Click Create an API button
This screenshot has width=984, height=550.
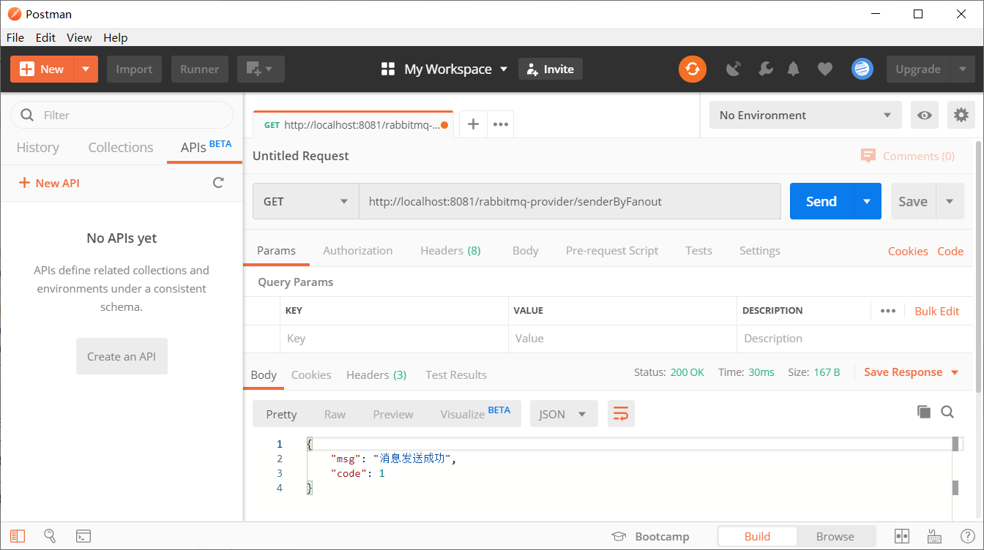(122, 356)
